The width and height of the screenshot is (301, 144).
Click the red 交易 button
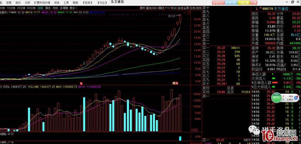click(x=253, y=3)
